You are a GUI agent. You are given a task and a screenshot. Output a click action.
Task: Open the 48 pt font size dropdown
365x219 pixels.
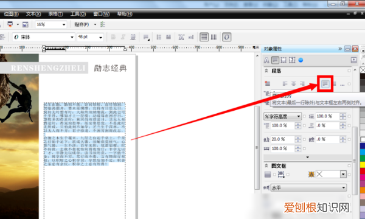(x=101, y=37)
